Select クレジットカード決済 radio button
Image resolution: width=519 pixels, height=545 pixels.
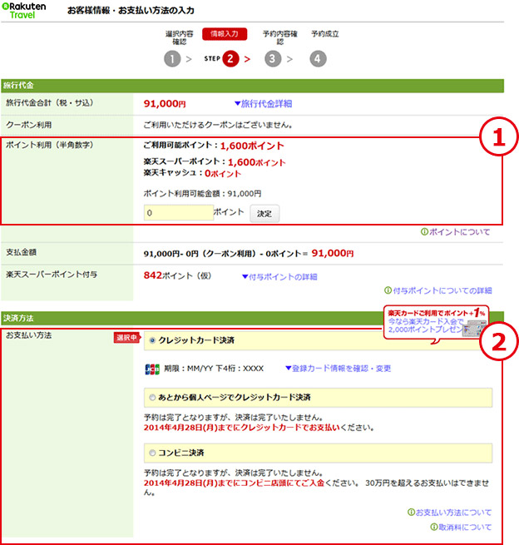tap(152, 340)
